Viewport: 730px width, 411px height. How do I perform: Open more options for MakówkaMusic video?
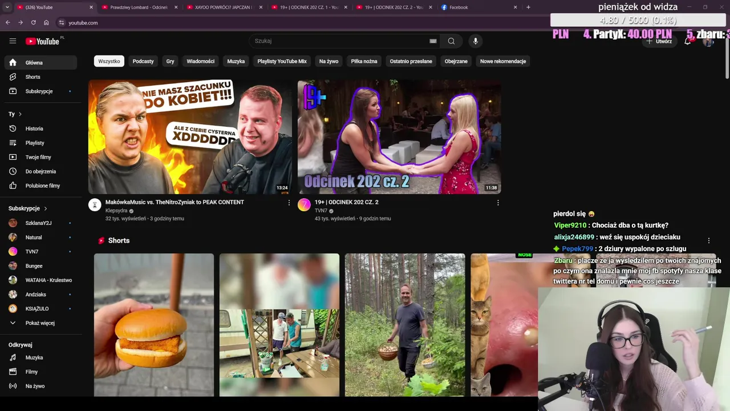pos(289,203)
